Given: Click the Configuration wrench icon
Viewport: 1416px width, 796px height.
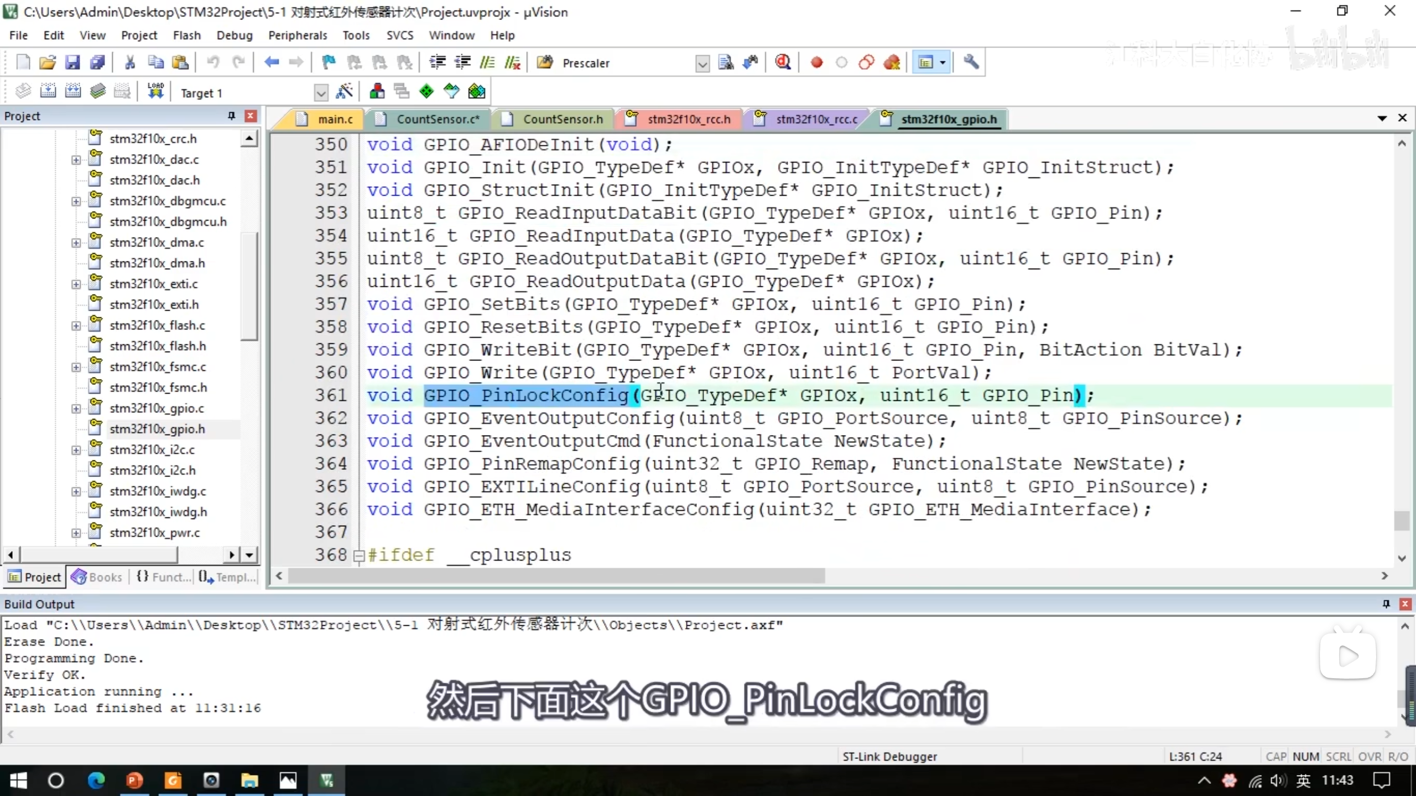Looking at the screenshot, I should [x=971, y=62].
